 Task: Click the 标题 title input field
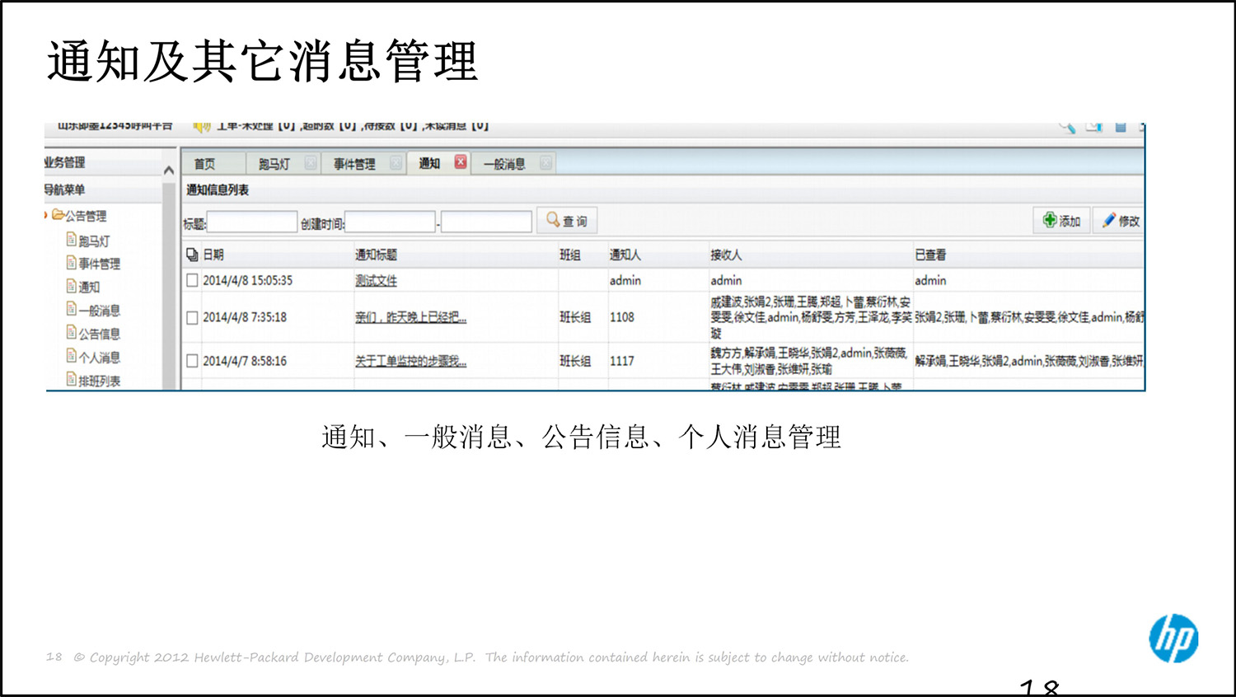coord(251,221)
